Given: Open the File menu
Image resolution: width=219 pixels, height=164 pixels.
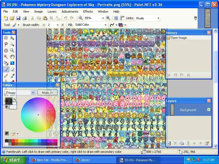Looking at the screenshot, I should tap(5, 11).
